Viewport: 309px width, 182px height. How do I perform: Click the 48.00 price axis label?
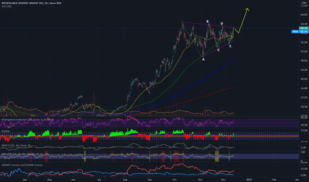point(304,61)
